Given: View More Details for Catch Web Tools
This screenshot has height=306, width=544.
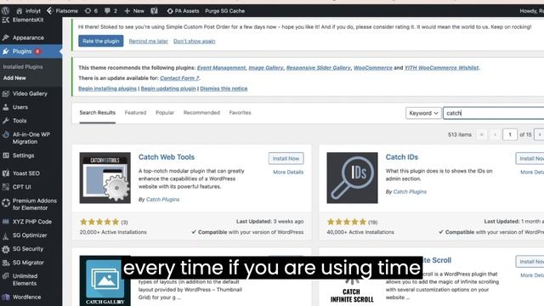Looking at the screenshot, I should click(x=288, y=172).
